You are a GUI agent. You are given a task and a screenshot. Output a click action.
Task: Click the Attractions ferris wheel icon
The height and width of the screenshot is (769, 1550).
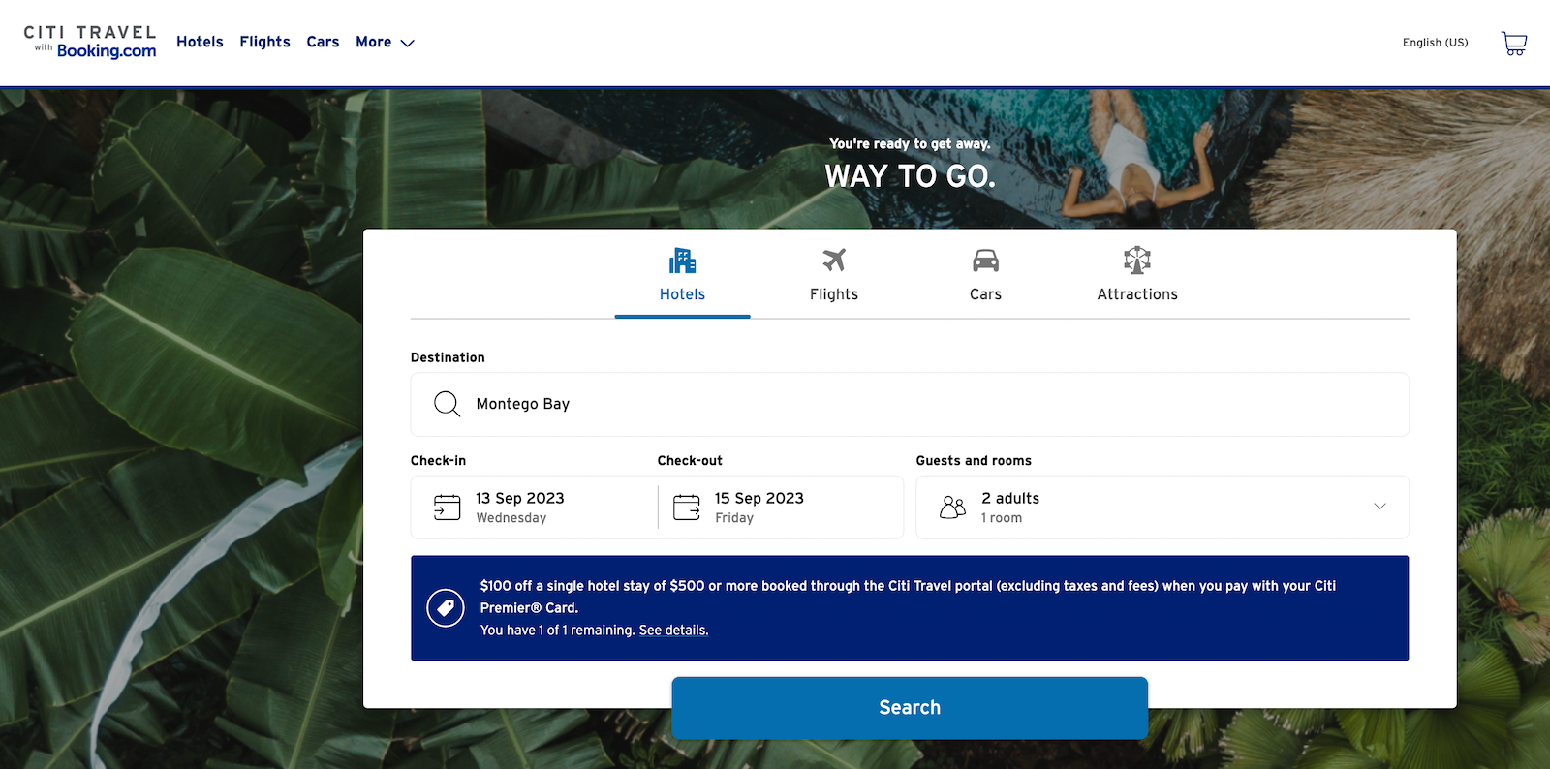coord(1137,260)
